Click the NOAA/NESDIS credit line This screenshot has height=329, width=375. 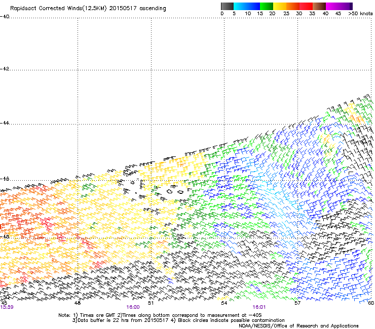[298, 326]
